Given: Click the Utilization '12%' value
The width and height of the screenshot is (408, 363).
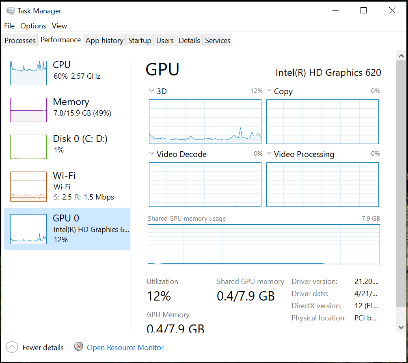Looking at the screenshot, I should (x=159, y=296).
